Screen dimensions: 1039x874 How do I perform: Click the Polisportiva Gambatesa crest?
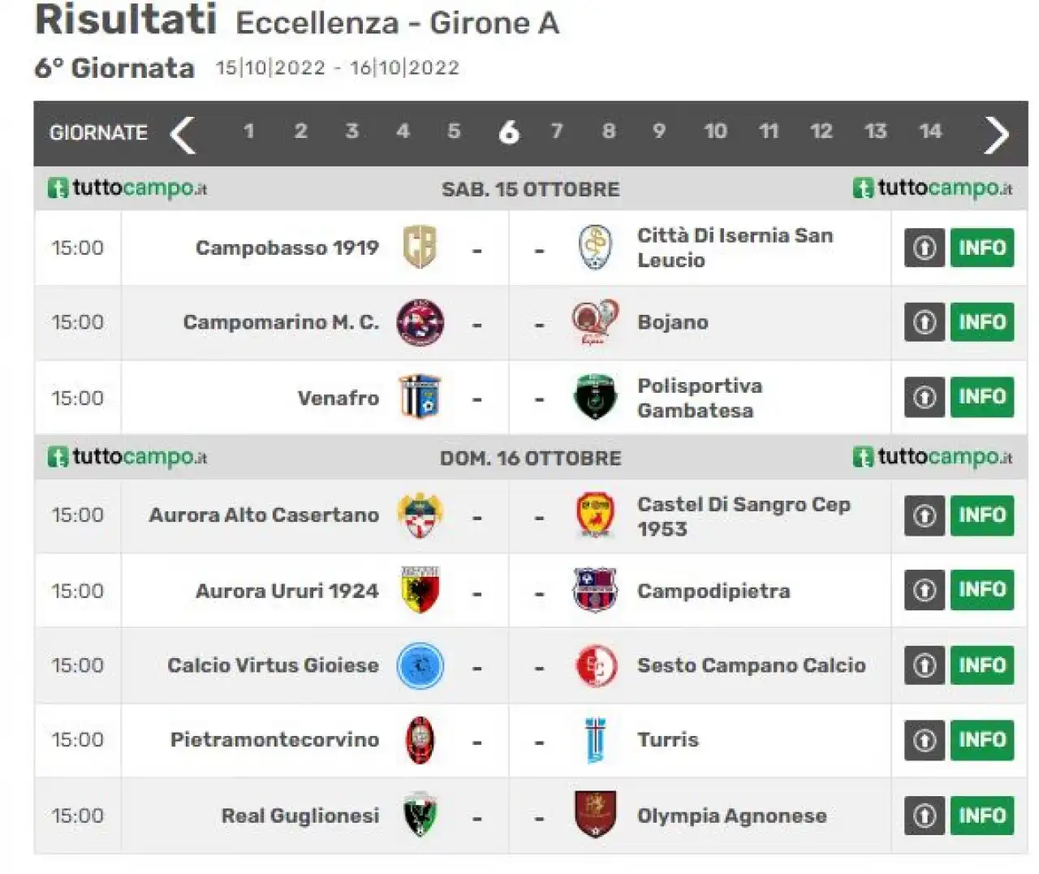pyautogui.click(x=595, y=397)
